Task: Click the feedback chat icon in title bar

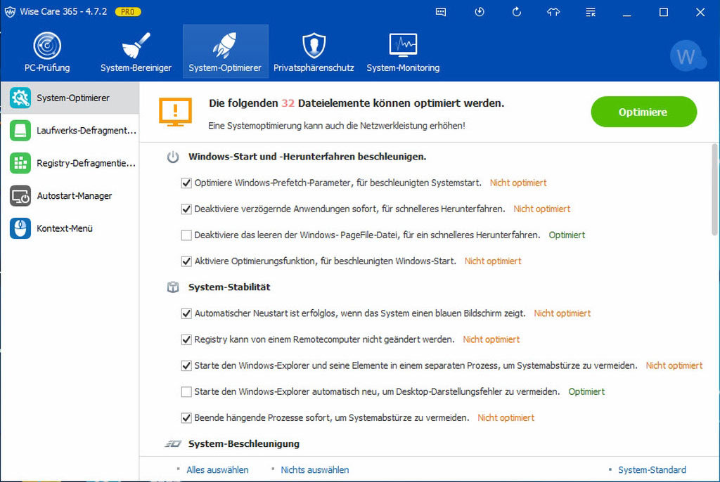Action: 441,13
